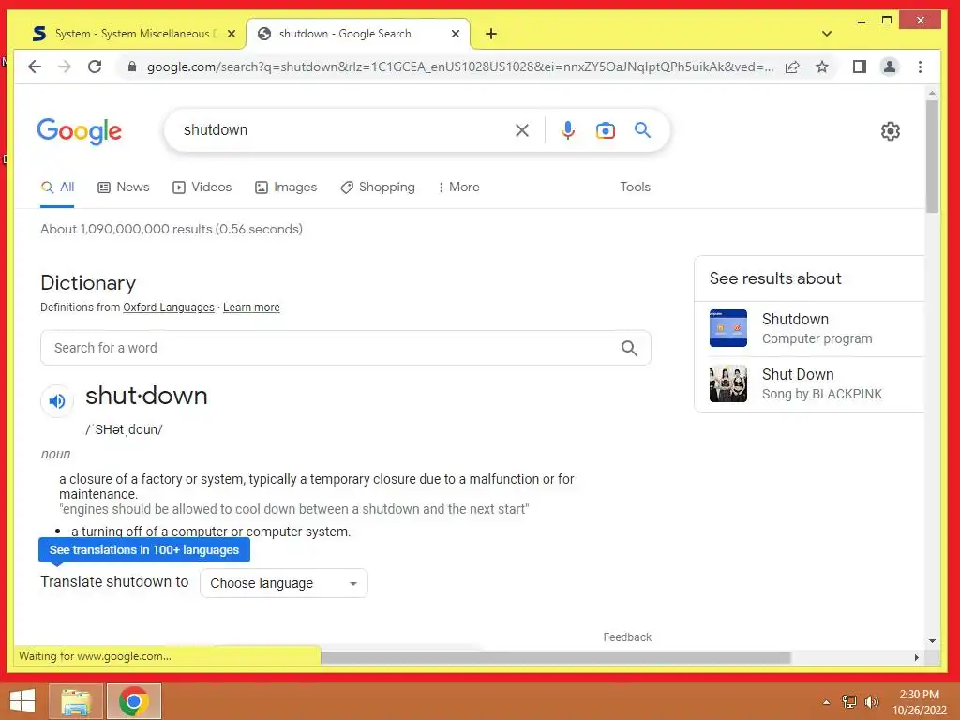
Task: Show hidden tray icons arrow
Action: tap(827, 701)
